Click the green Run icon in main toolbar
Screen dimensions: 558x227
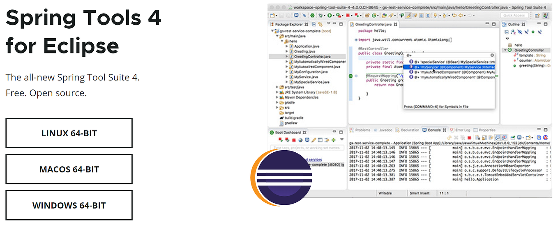pyautogui.click(x=330, y=15)
